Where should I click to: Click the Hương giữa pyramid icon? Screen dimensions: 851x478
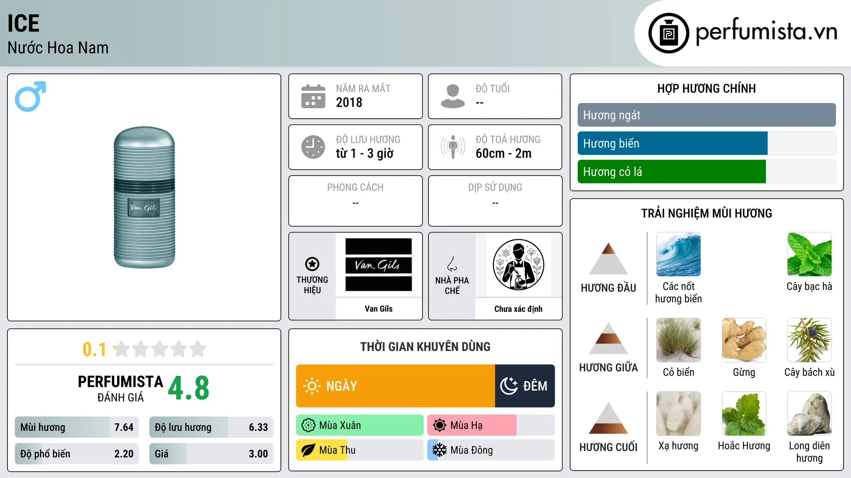[608, 338]
